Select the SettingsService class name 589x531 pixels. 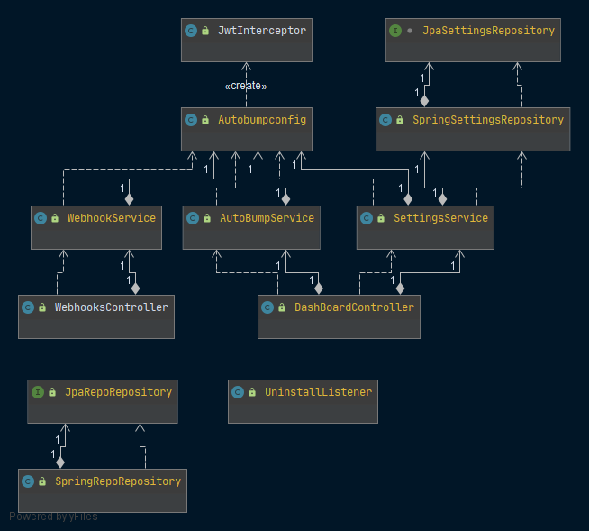[x=440, y=218]
